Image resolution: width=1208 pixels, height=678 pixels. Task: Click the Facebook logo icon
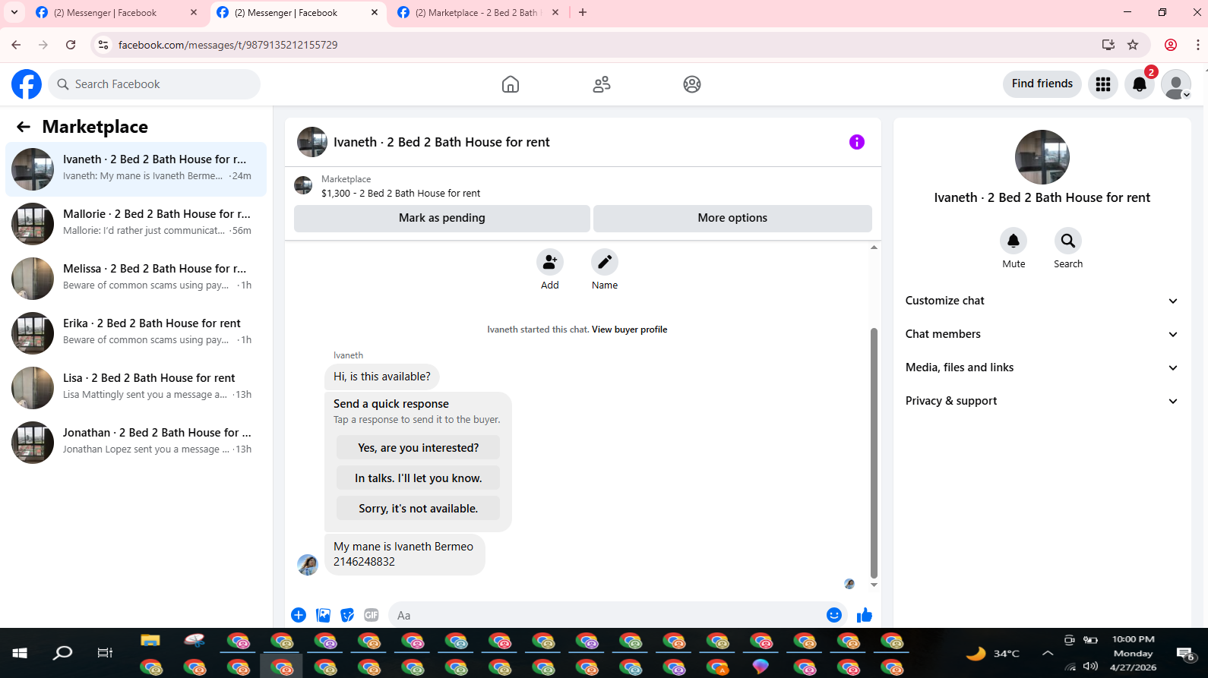point(27,84)
